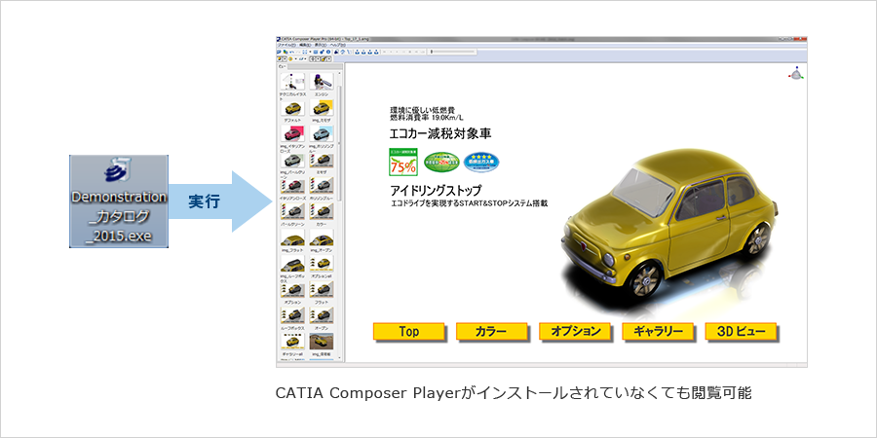Screen dimensions: 877x438
Task: Open the ファイル menu
Action: [285, 44]
